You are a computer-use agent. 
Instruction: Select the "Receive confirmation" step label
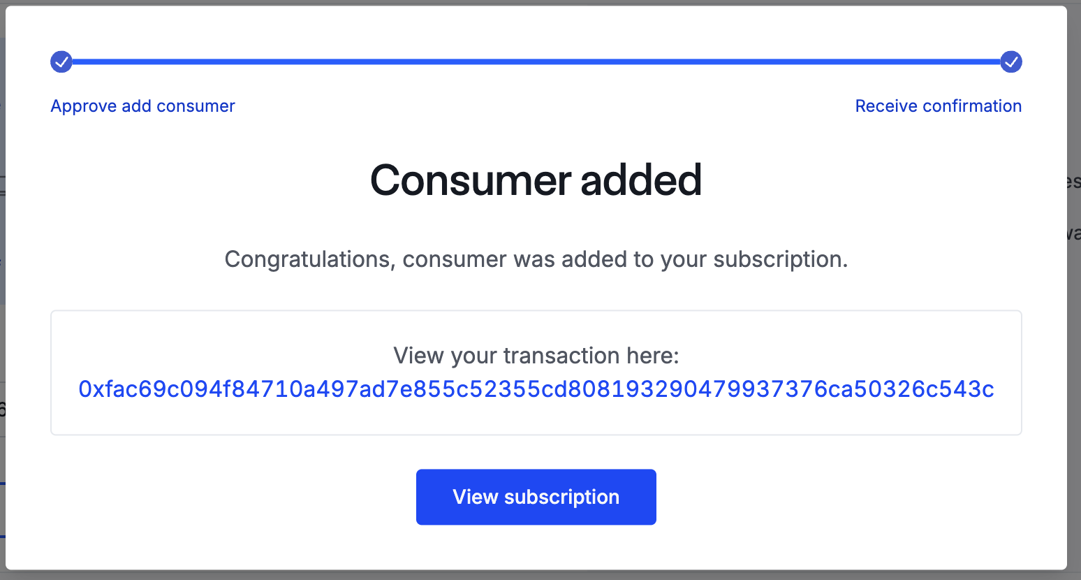938,106
